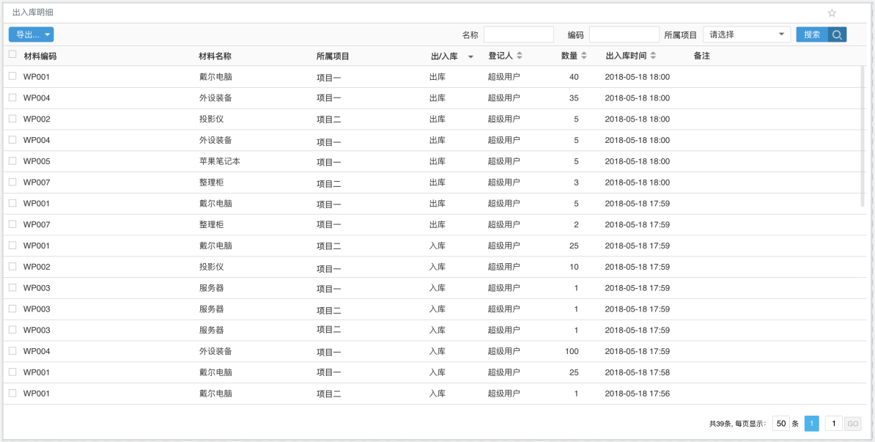
Task: Sort the table by 登记人 column
Action: (519, 55)
